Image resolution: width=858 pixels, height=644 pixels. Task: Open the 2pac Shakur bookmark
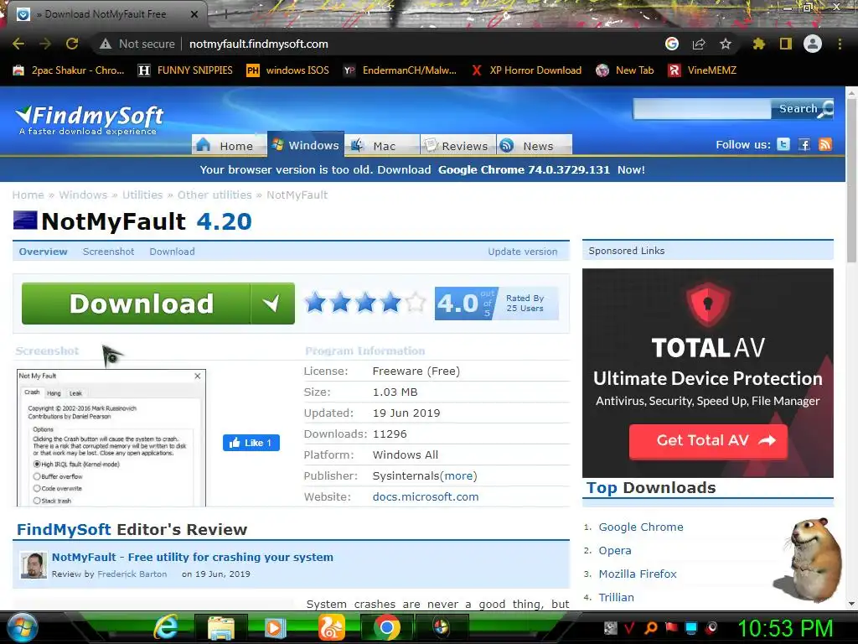(69, 70)
